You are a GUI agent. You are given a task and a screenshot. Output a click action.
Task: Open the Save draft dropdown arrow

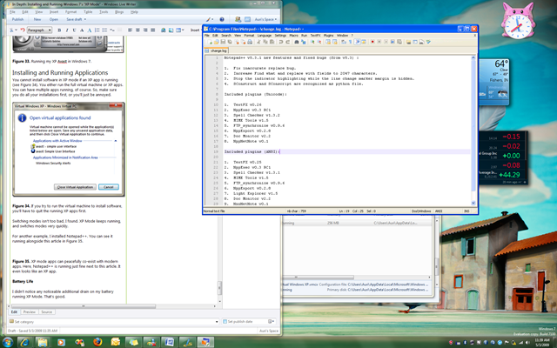tap(84, 20)
